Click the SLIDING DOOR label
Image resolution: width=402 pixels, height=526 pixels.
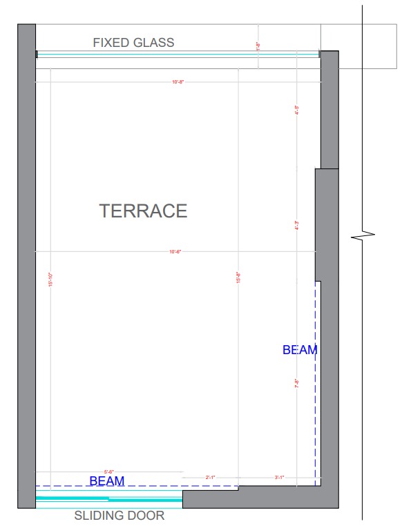click(x=119, y=516)
